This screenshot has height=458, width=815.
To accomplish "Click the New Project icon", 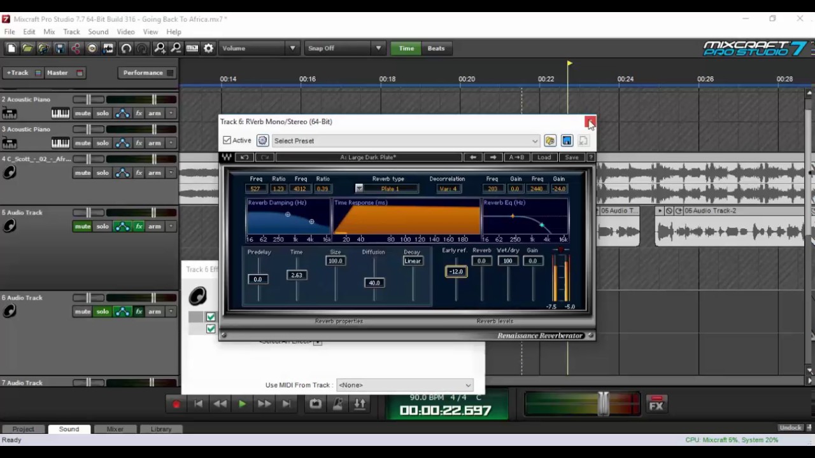I will coord(11,48).
